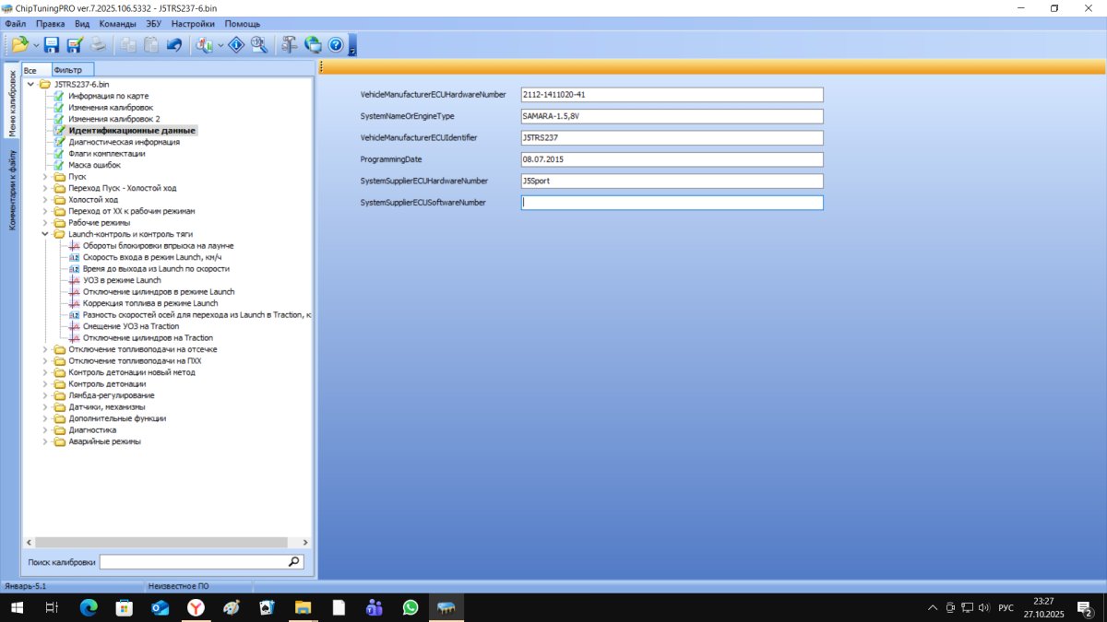1107x622 pixels.
Task: Click the Print icon in the toolbar
Action: pyautogui.click(x=98, y=44)
